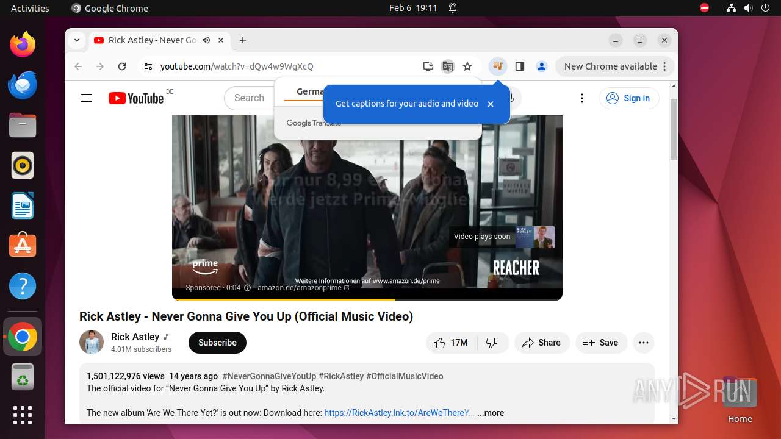Image resolution: width=781 pixels, height=439 pixels.
Task: Save the video to a playlist
Action: click(600, 343)
